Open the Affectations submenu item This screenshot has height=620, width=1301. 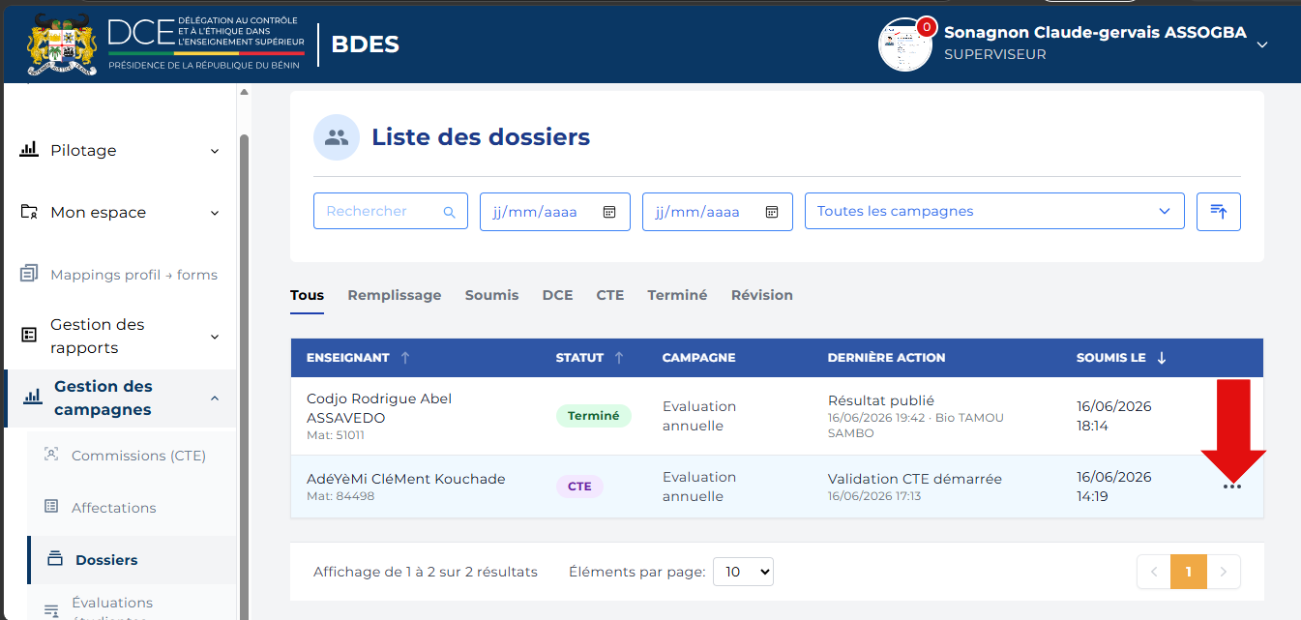pyautogui.click(x=113, y=508)
